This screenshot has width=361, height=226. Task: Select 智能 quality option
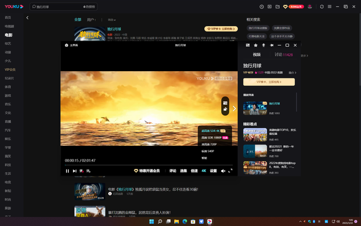tap(204, 158)
